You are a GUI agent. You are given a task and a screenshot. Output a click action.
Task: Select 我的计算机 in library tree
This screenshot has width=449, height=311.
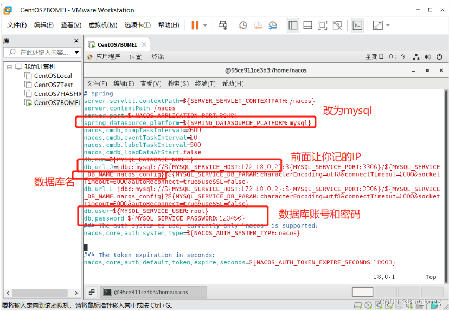coord(40,67)
